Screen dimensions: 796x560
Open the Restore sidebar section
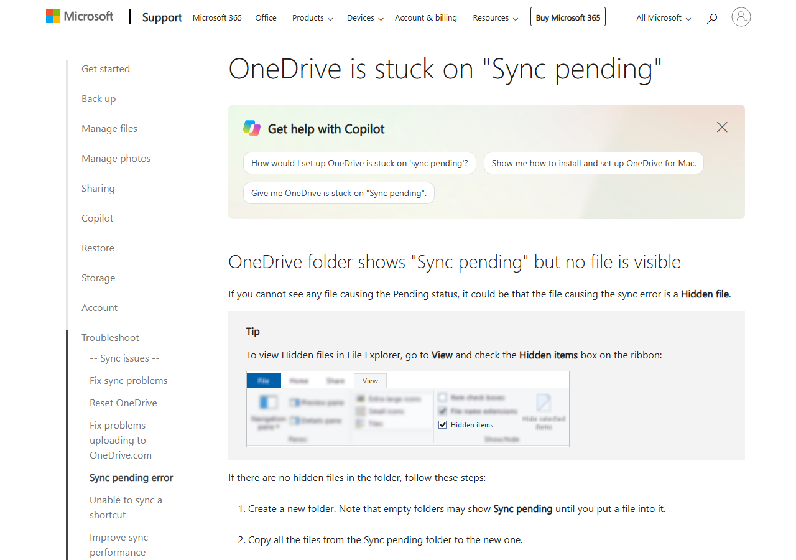coord(98,248)
